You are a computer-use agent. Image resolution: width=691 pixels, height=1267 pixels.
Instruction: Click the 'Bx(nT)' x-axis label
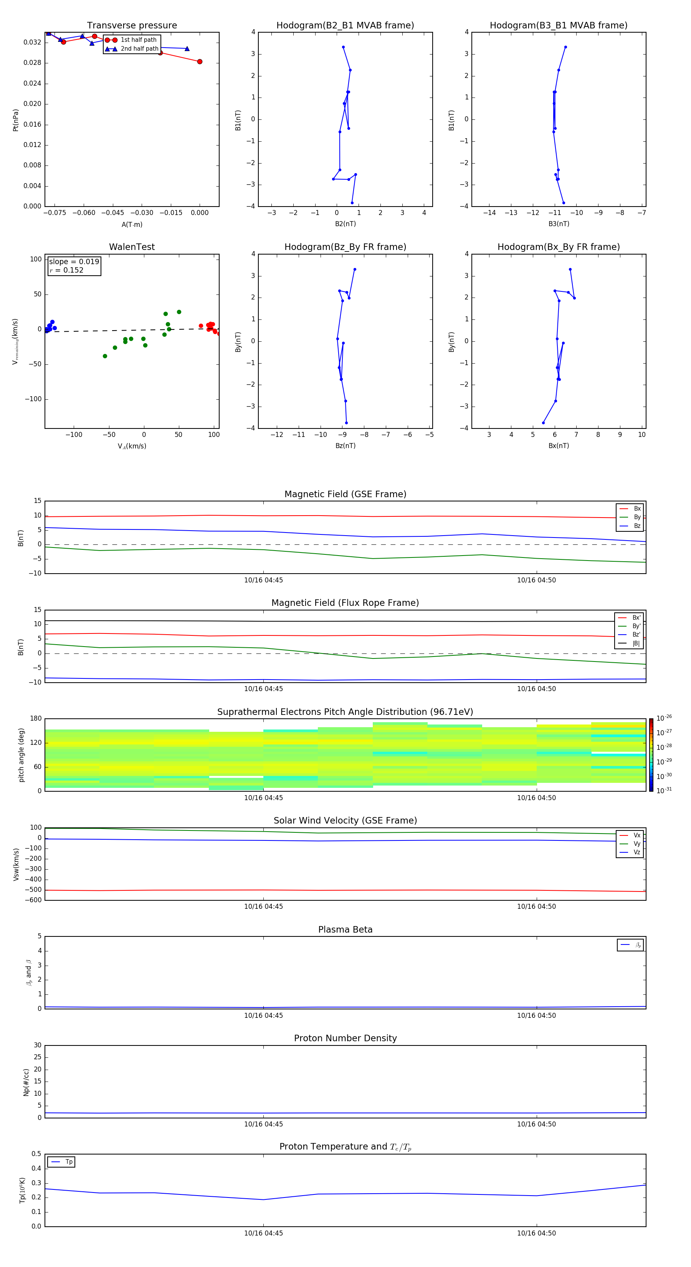(559, 446)
